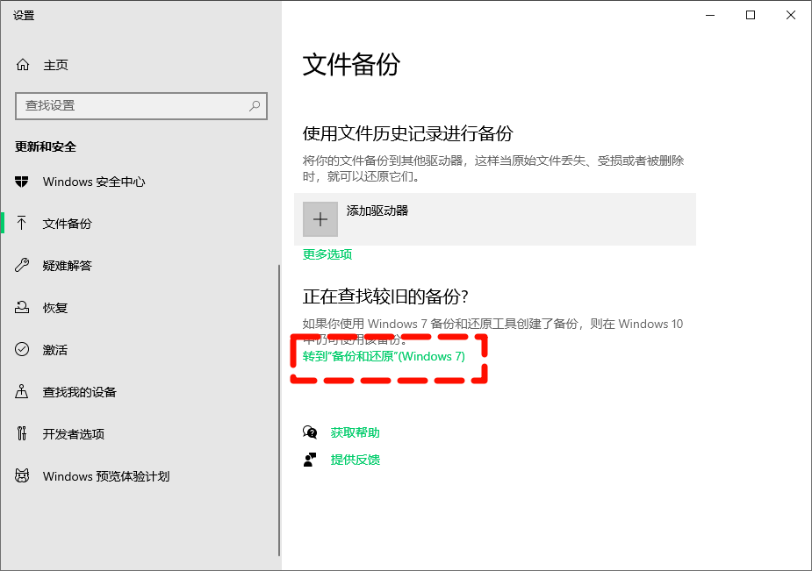812x571 pixels.
Task: Click 添加驱动器 label
Action: point(377,211)
